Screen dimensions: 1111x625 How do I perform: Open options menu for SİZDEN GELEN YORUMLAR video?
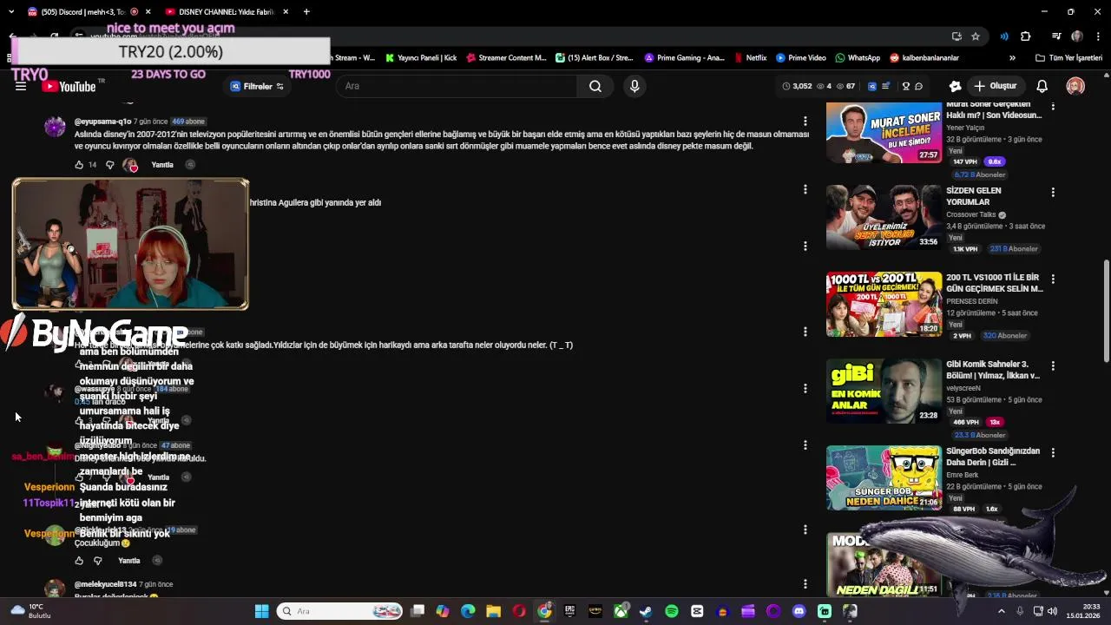click(1053, 193)
